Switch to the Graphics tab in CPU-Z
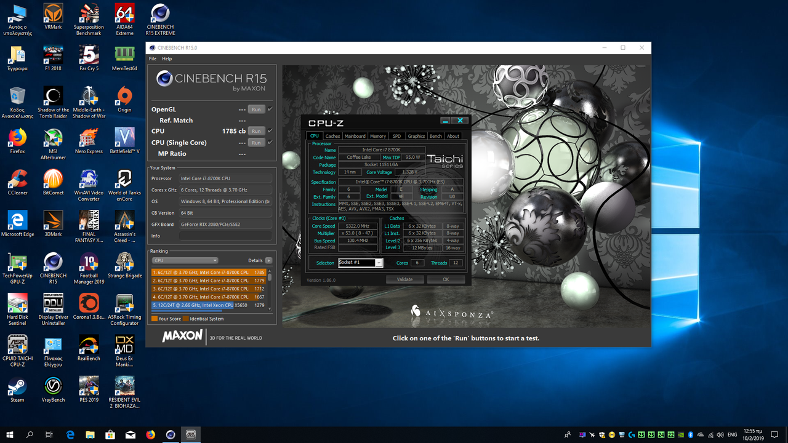Viewport: 788px width, 443px height. click(x=416, y=136)
